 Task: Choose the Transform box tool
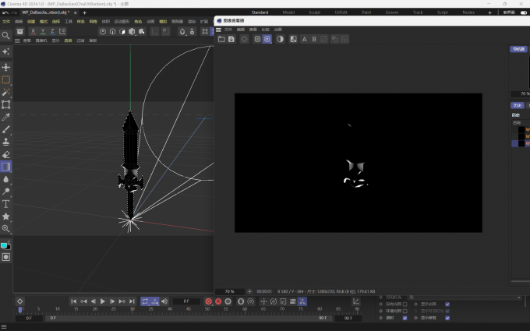5,104
